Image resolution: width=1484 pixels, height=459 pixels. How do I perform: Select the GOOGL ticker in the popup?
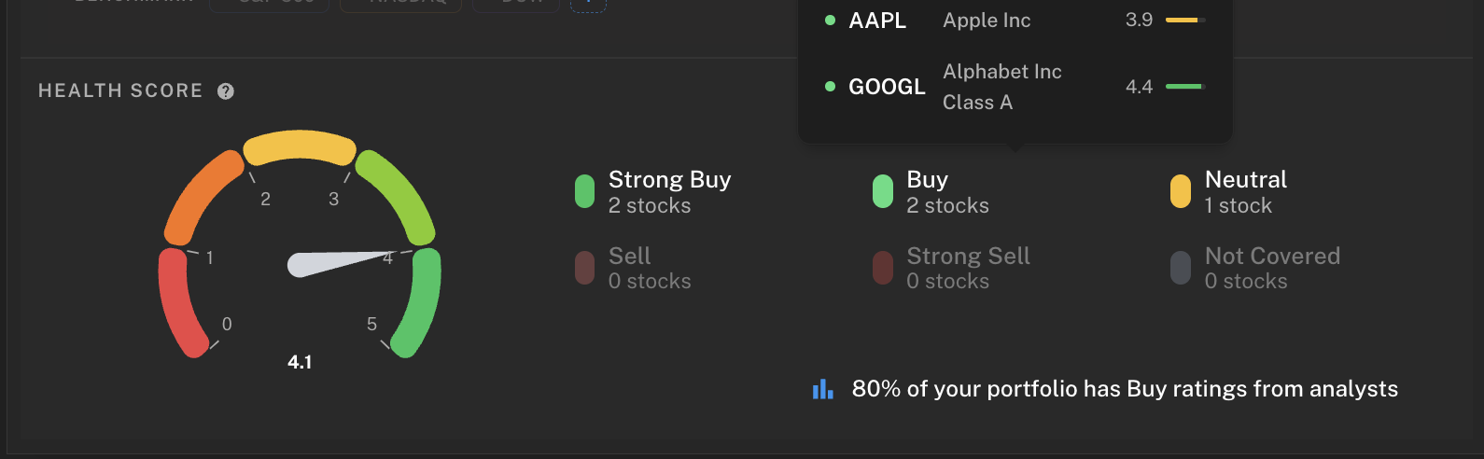pos(887,87)
